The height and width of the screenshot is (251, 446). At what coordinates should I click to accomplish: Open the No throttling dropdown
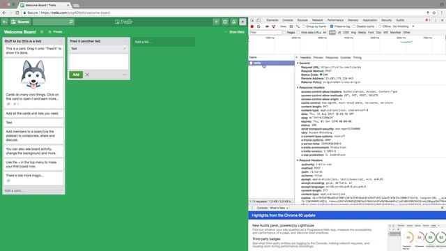(403, 26)
